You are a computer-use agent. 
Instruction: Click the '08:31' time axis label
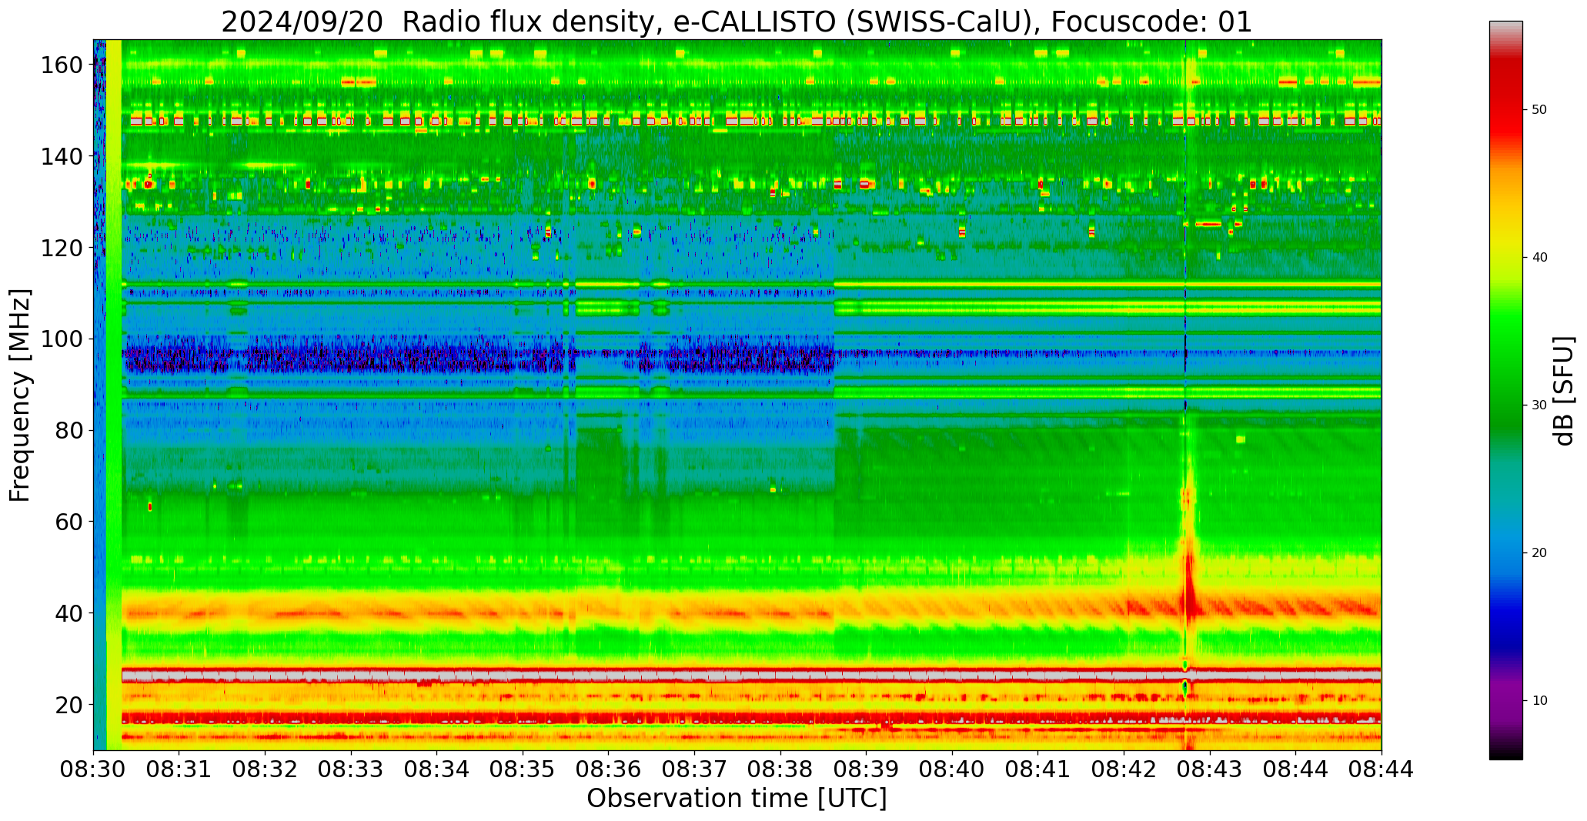tap(179, 769)
